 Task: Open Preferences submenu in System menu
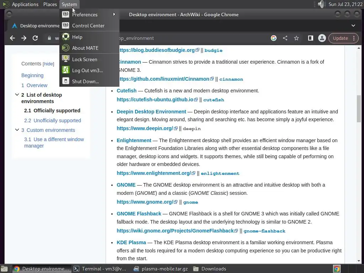(89, 14)
